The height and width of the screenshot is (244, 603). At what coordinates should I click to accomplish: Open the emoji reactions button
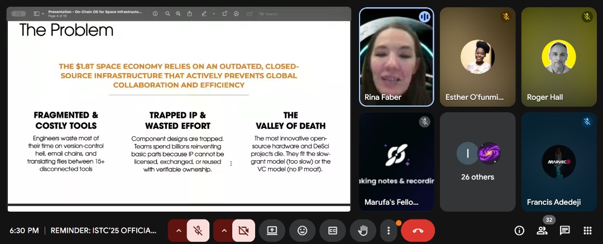point(302,231)
